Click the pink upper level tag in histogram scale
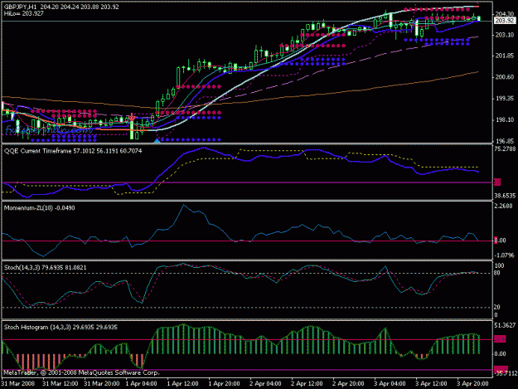This screenshot has width=518, height=389. [500, 339]
